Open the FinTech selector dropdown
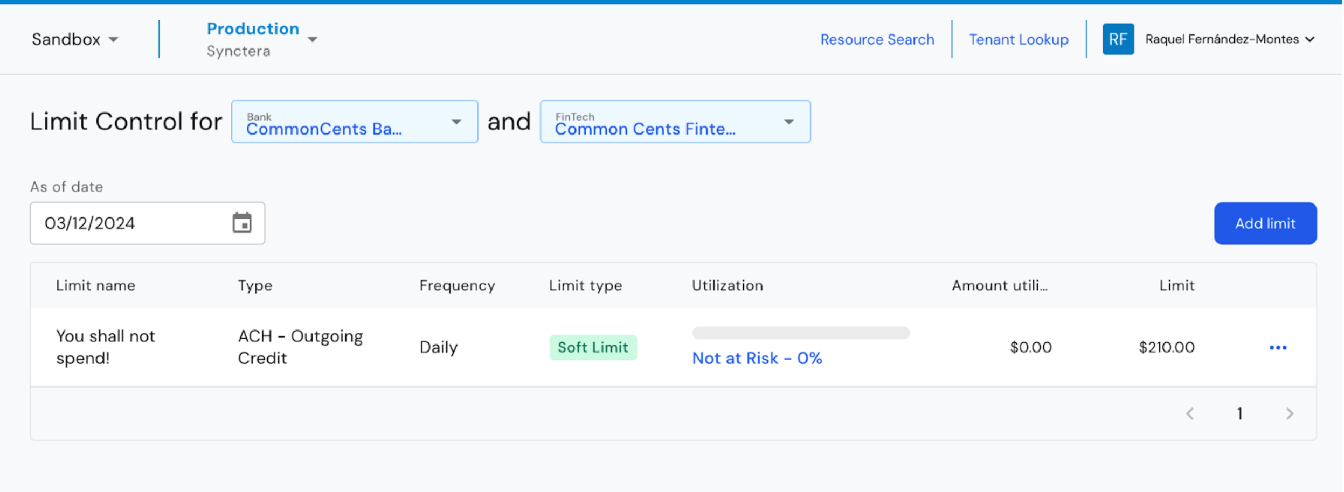The height and width of the screenshot is (492, 1344). (x=675, y=122)
